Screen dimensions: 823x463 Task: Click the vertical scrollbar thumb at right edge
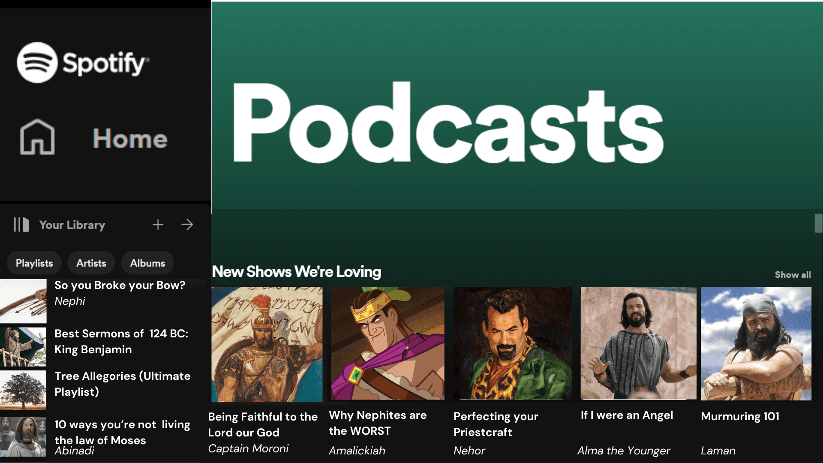818,223
